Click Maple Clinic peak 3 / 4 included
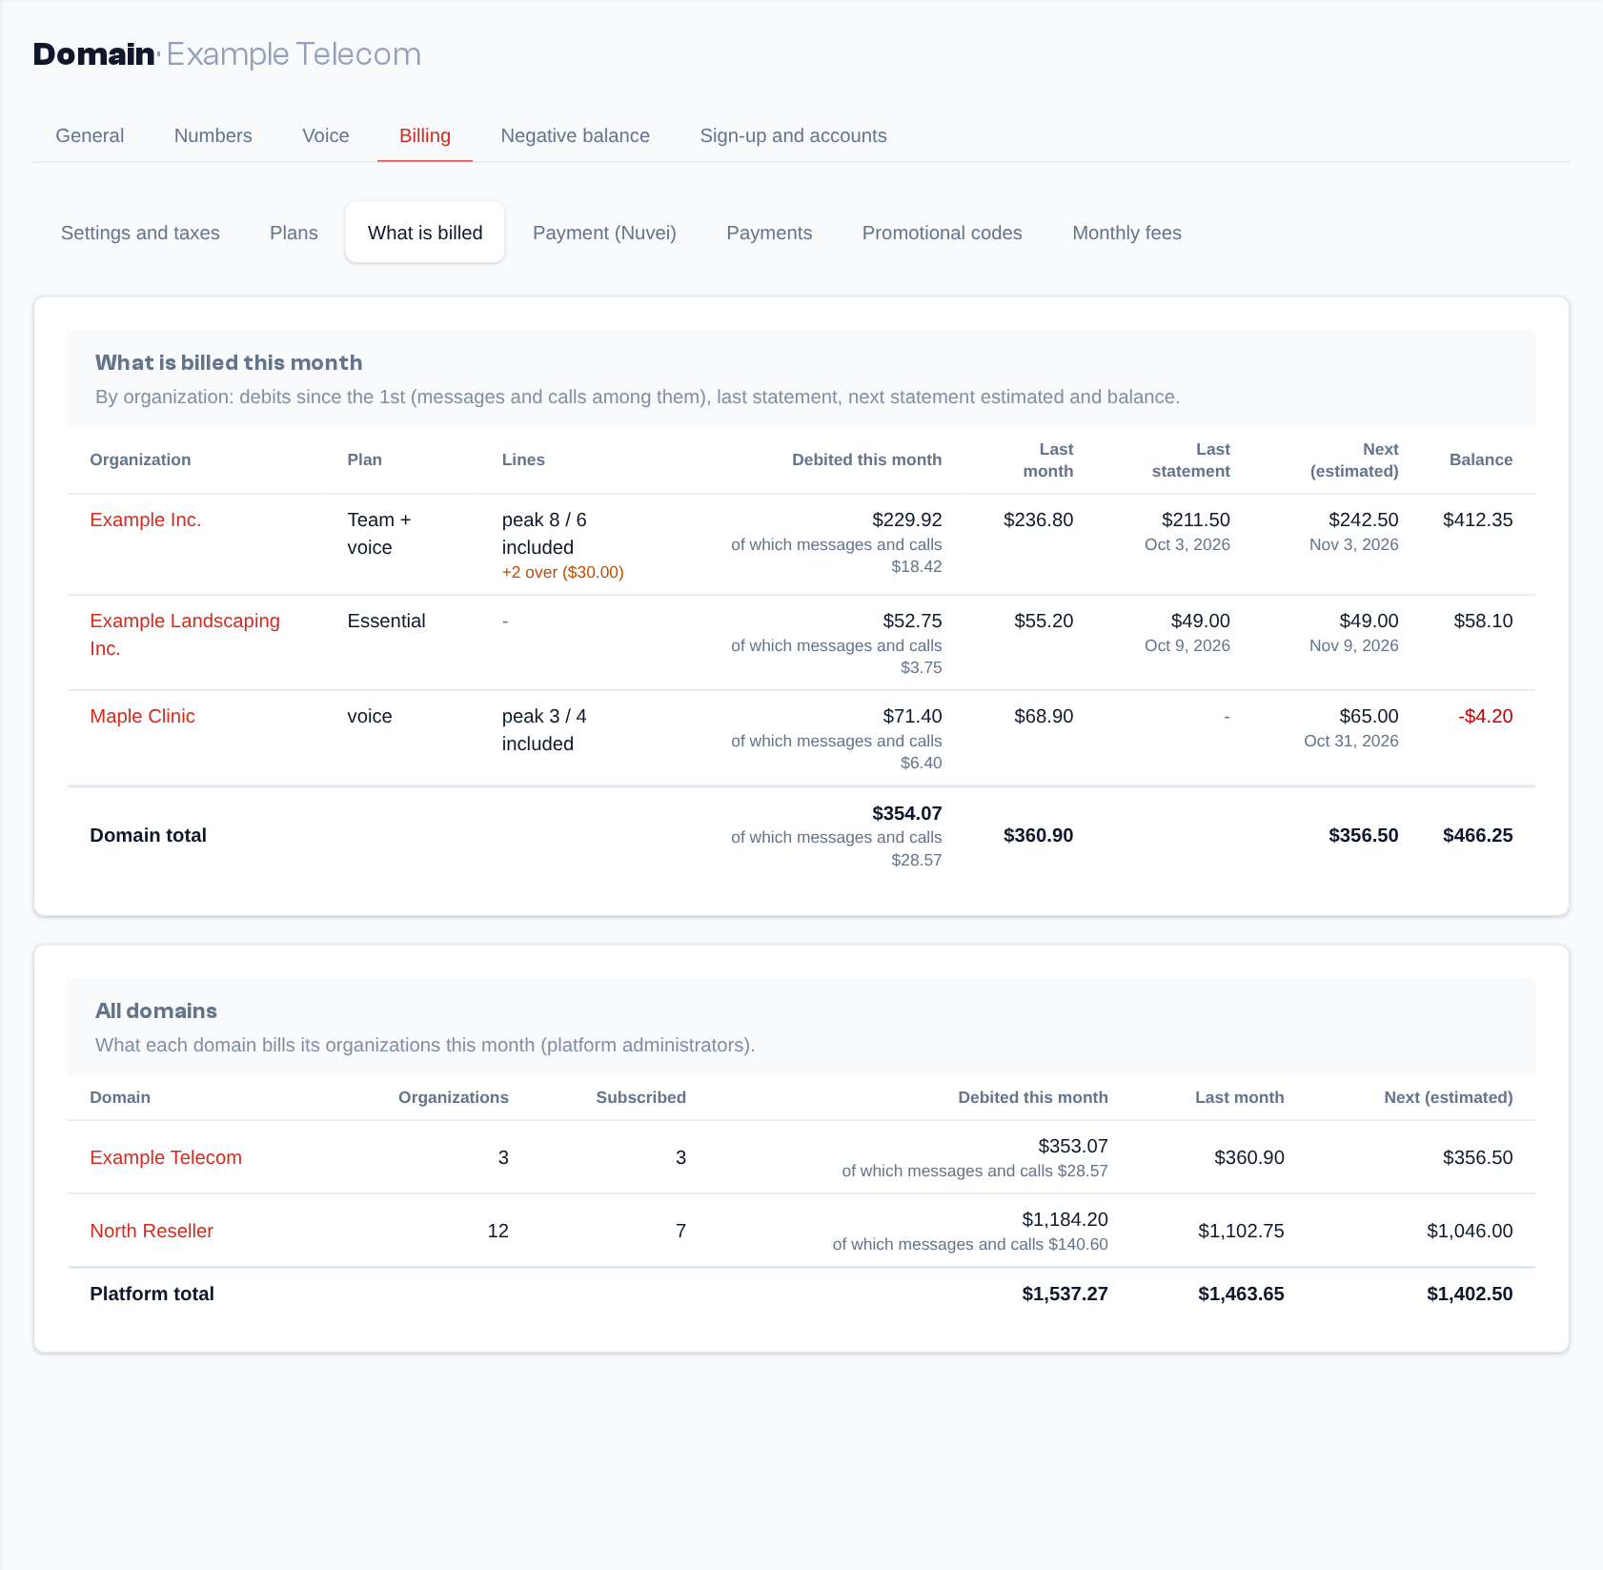Viewport: 1603px width, 1570px height. click(x=544, y=729)
